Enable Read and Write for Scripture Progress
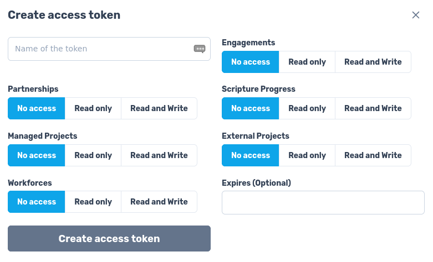 click(373, 108)
